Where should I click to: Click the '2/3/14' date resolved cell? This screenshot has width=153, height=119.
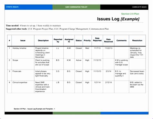coord(108,75)
